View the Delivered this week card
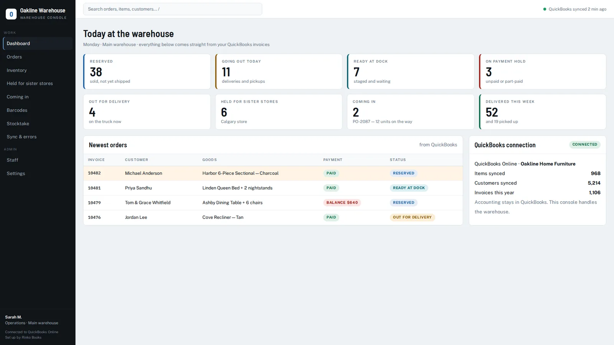This screenshot has height=345, width=614. (543, 112)
